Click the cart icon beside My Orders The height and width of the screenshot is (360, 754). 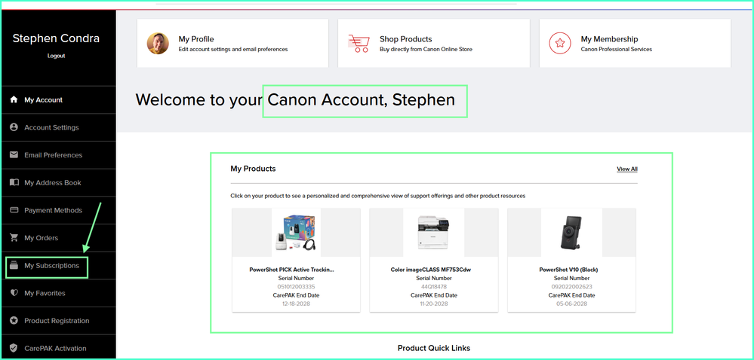[x=14, y=237]
